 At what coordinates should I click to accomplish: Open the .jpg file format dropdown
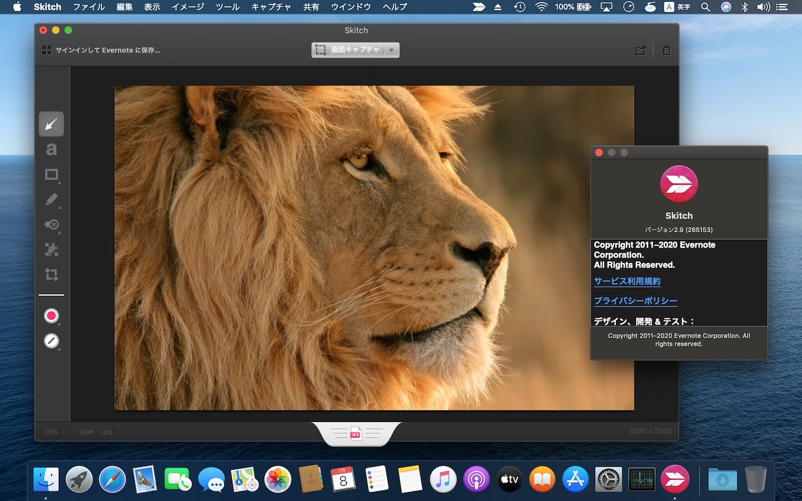coord(109,431)
